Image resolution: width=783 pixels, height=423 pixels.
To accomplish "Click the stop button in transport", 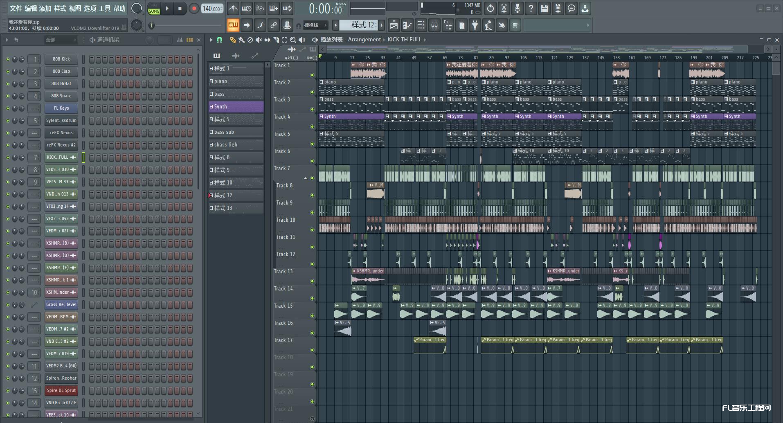I will pos(180,8).
